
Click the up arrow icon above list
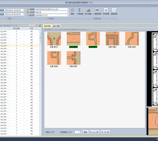[30, 25]
